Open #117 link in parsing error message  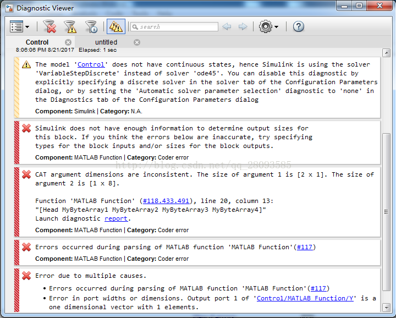tap(305, 247)
